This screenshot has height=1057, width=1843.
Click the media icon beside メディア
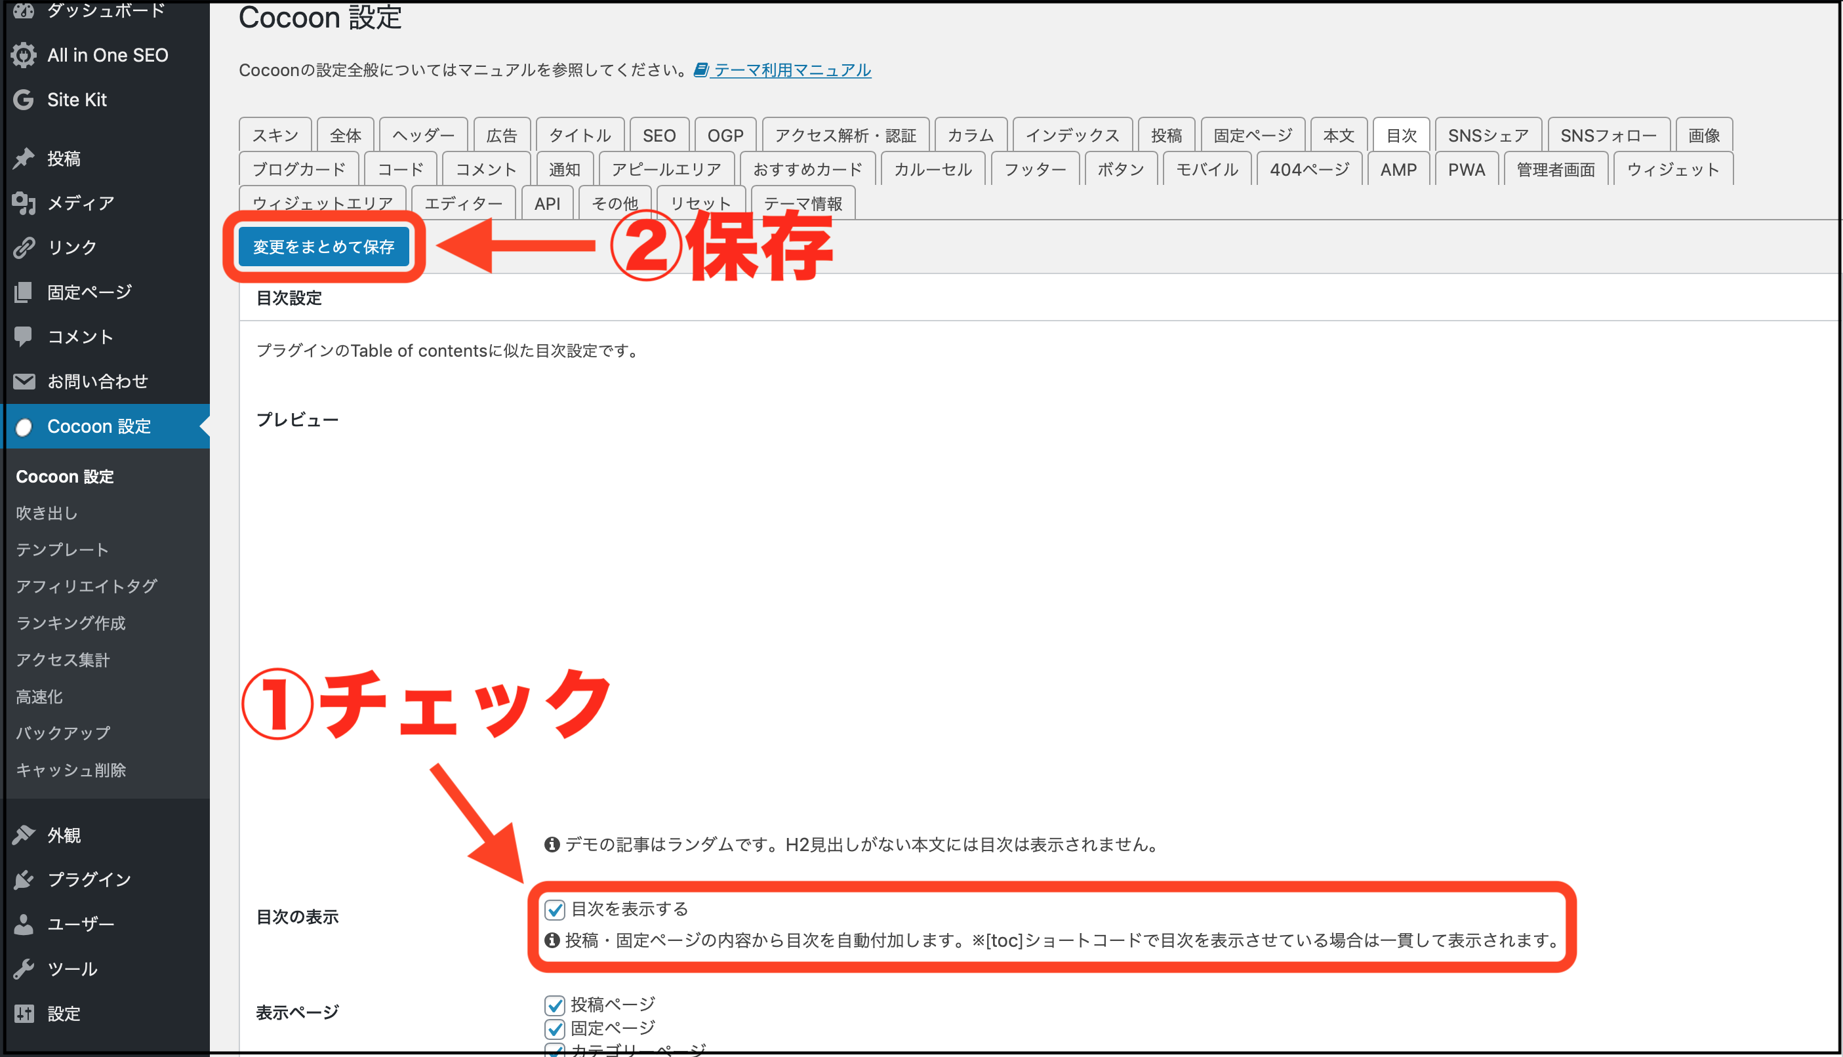(24, 203)
